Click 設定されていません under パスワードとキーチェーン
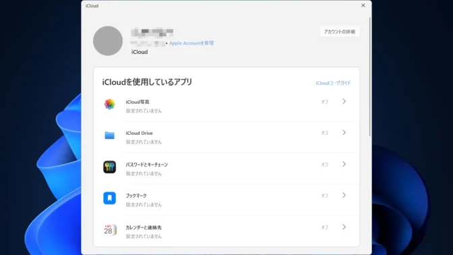453x255 pixels. click(144, 173)
